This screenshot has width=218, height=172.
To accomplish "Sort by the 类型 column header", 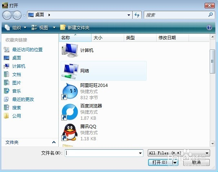I will [140, 38].
